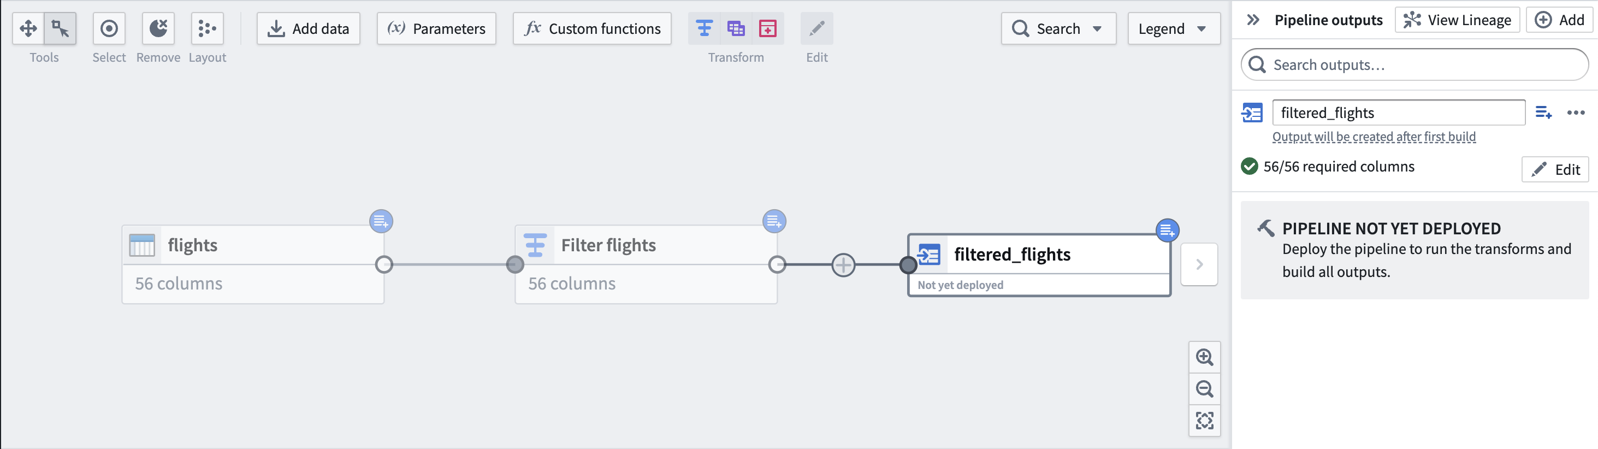
Task: Open the Search dropdown
Action: point(1058,28)
